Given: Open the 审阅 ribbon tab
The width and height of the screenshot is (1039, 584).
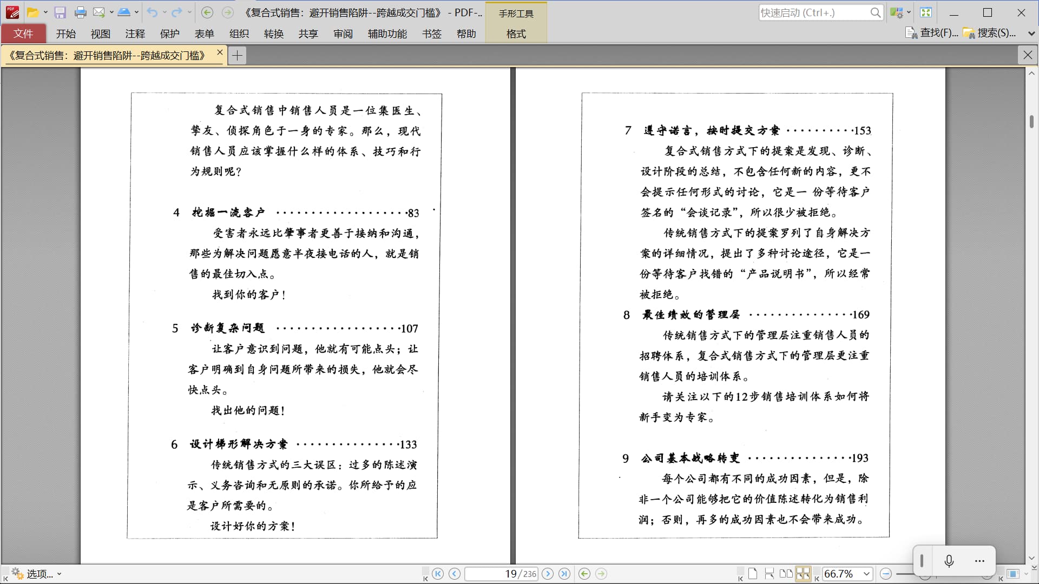Looking at the screenshot, I should (343, 34).
